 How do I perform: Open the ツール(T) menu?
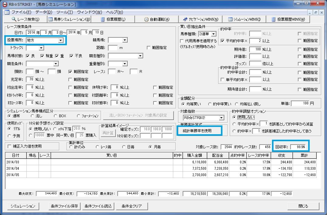(65, 12)
